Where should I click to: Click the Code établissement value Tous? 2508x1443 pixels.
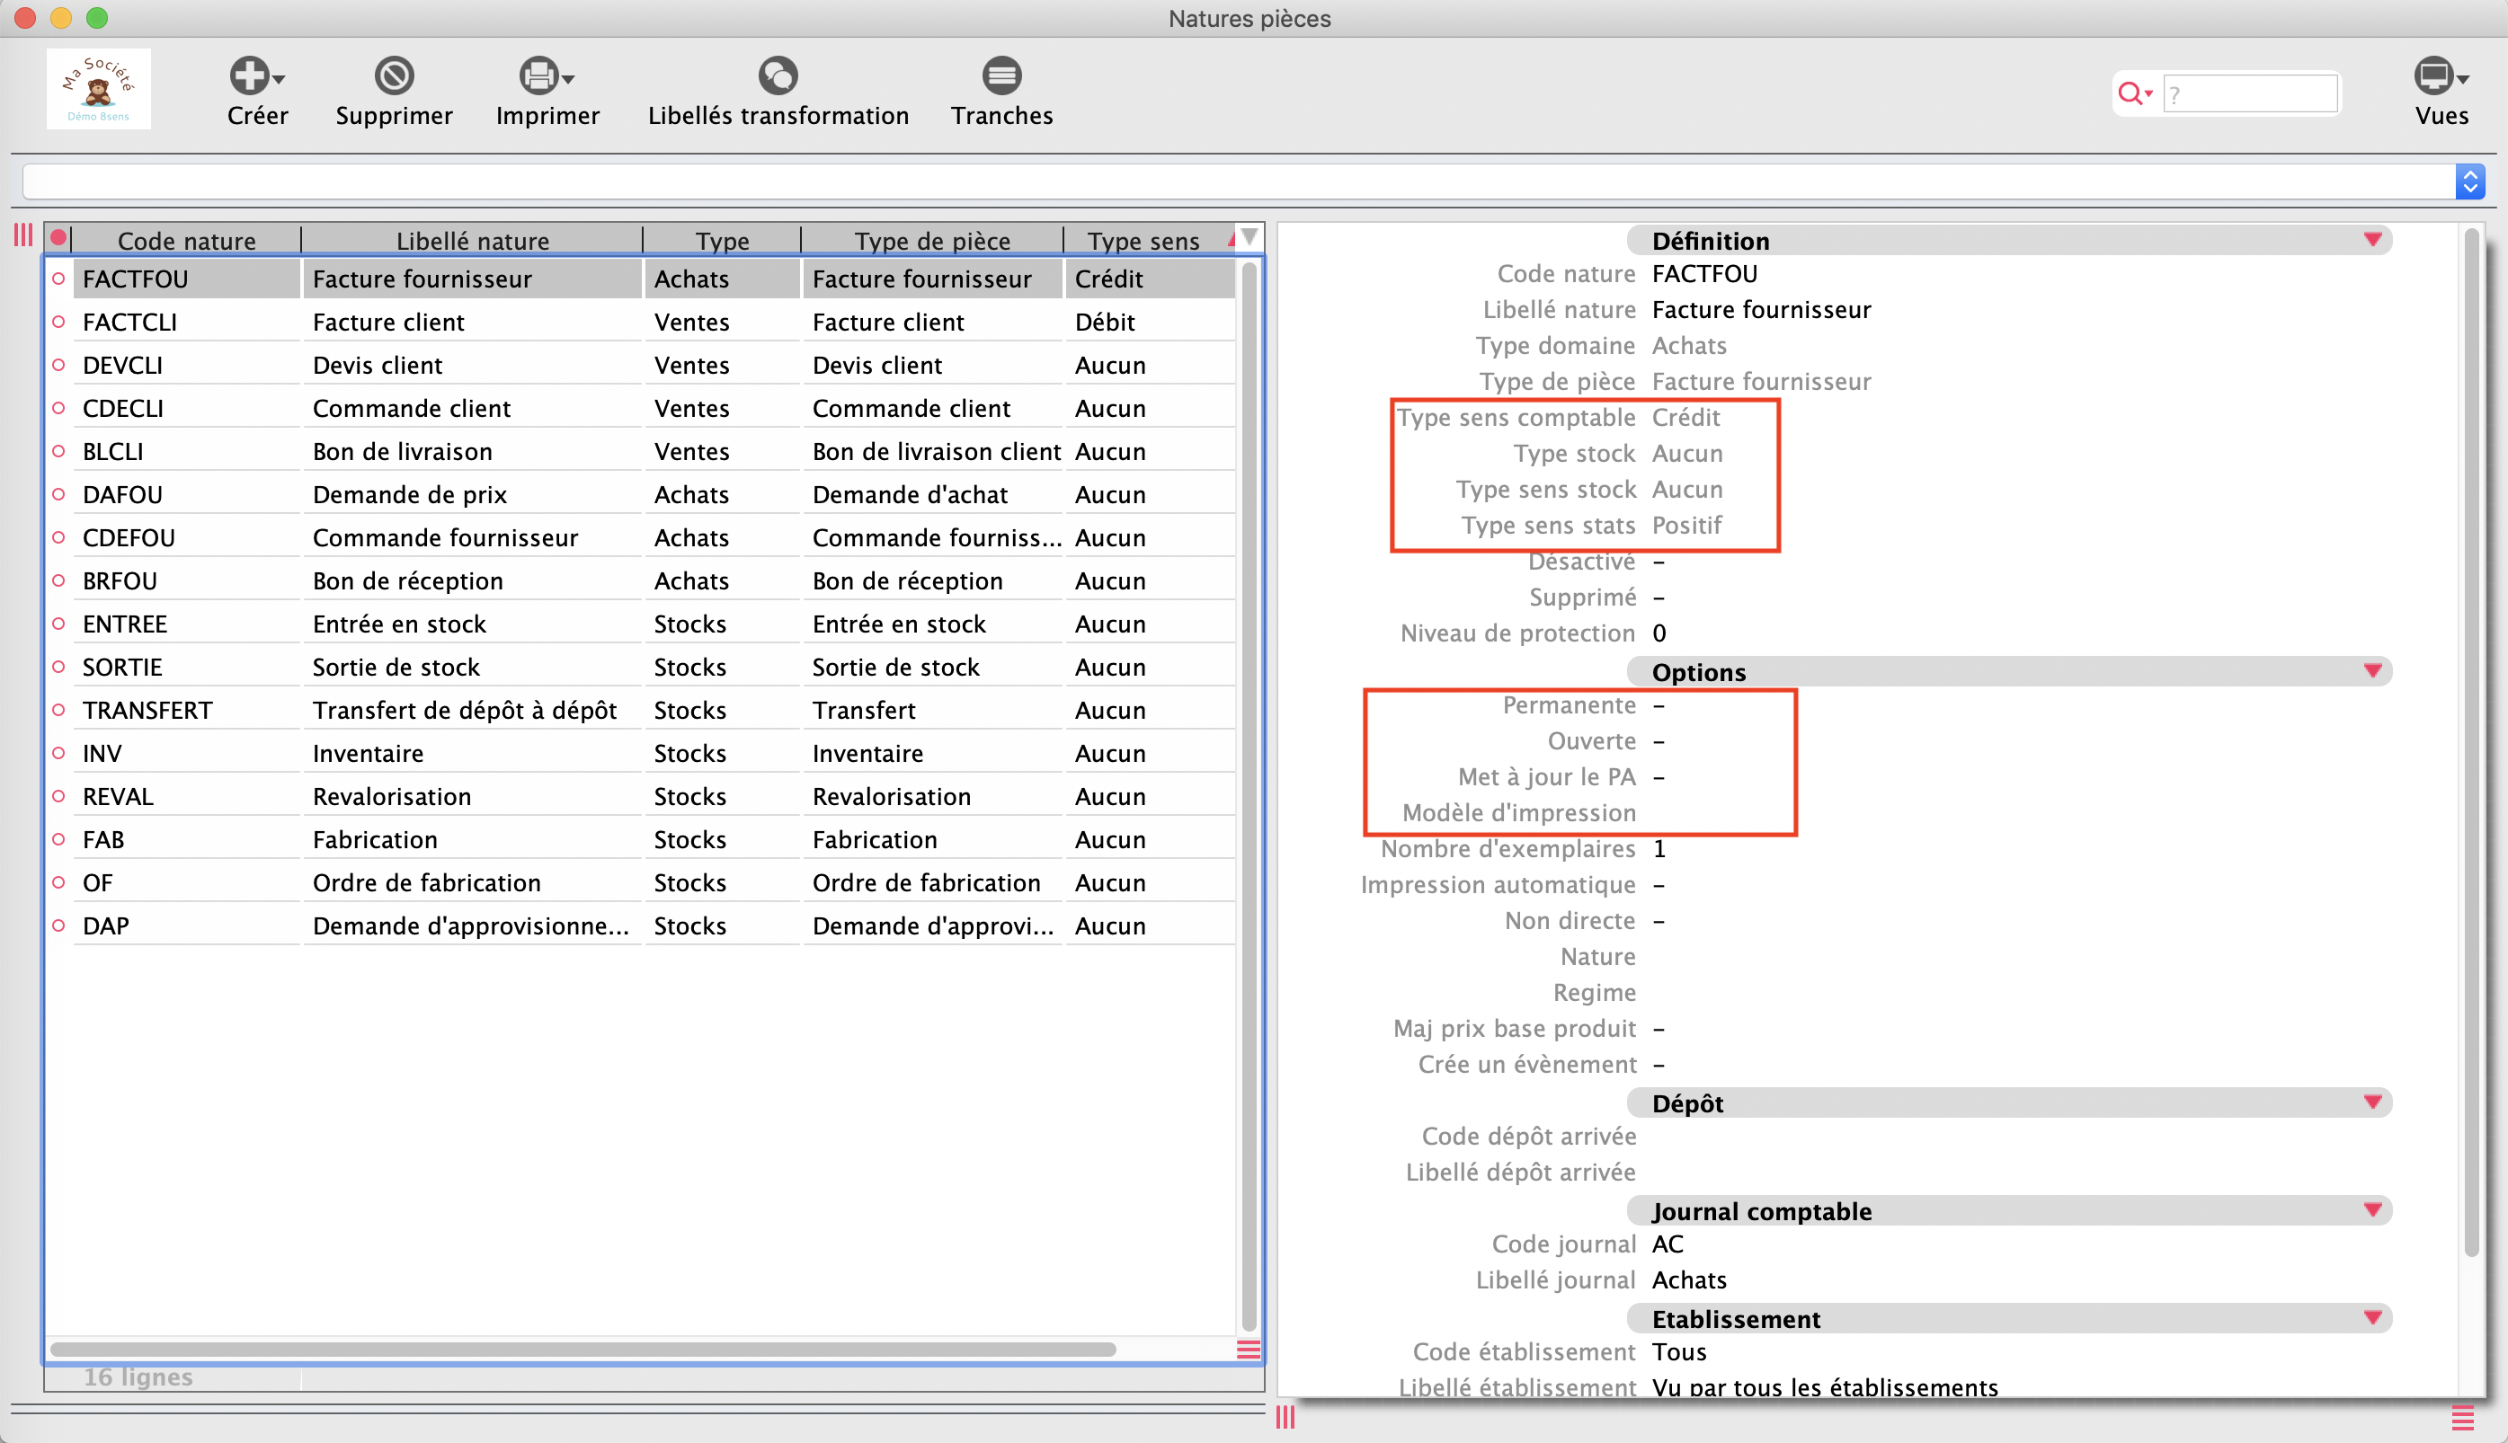coord(1678,1352)
